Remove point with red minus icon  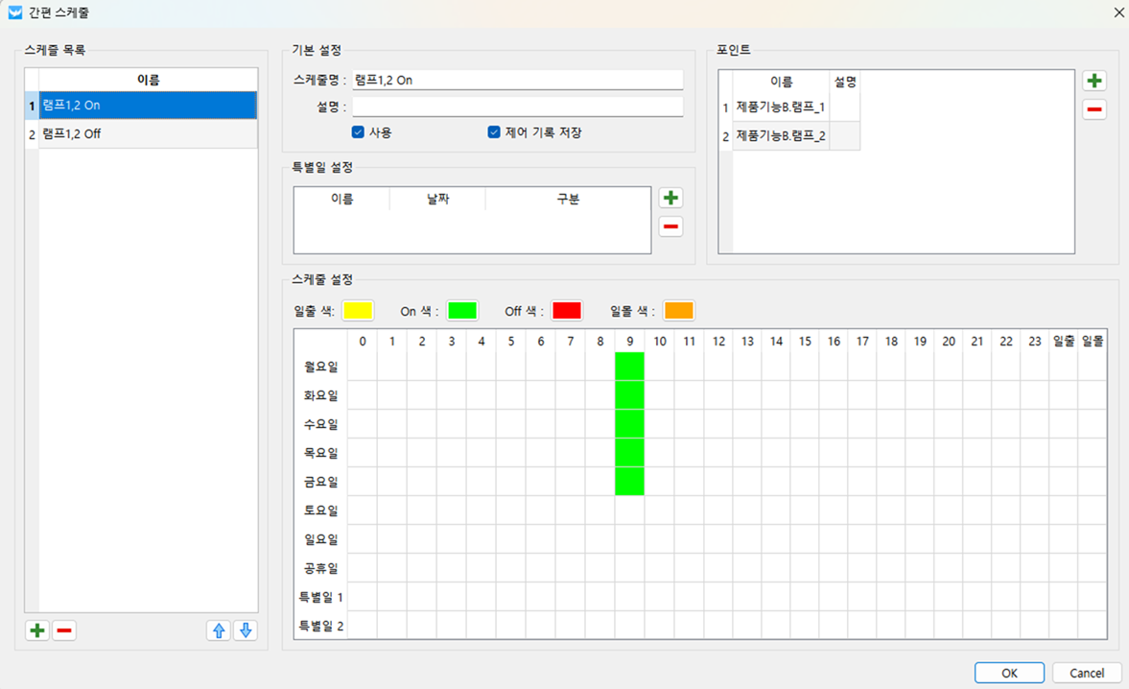point(1094,109)
